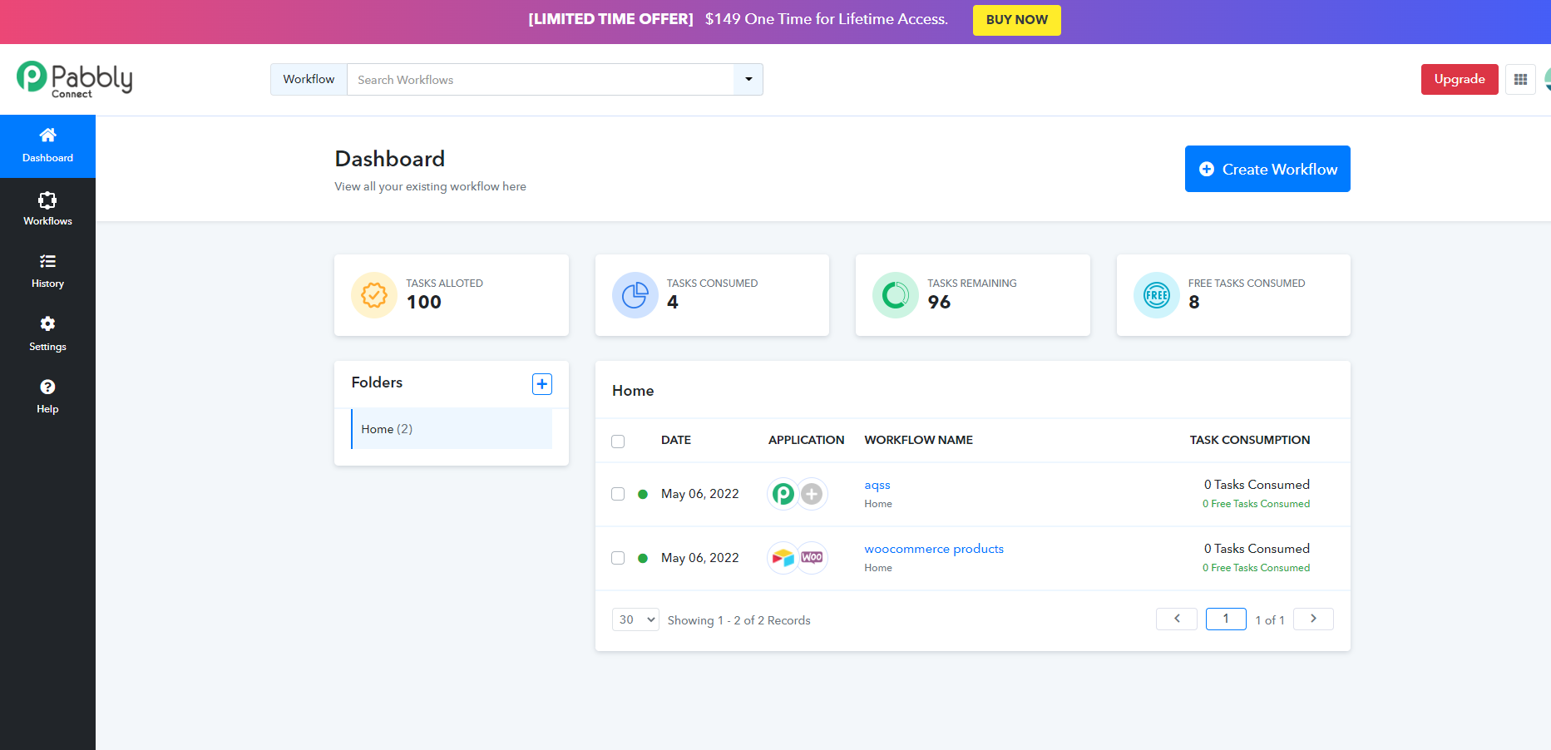
Task: Open the aqss workflow link
Action: 877,485
